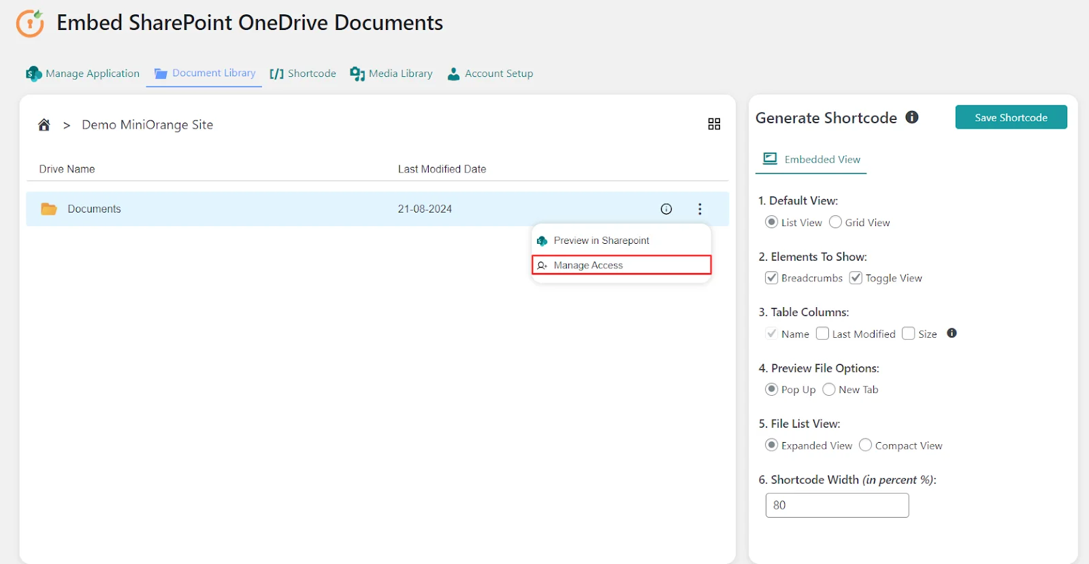Click Save Shortcode button
The height and width of the screenshot is (564, 1089).
[x=1011, y=117]
